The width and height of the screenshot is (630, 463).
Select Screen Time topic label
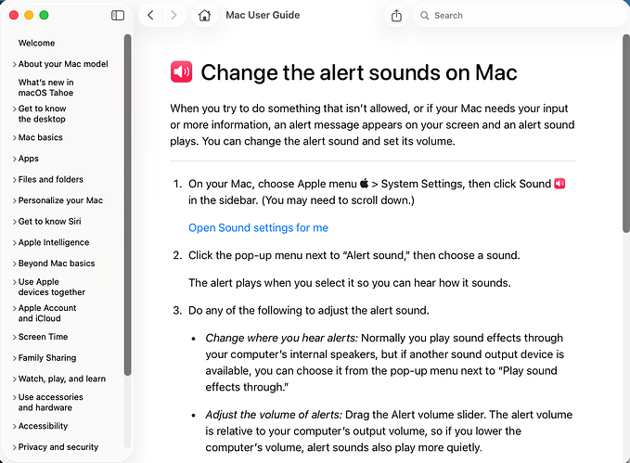pos(43,337)
